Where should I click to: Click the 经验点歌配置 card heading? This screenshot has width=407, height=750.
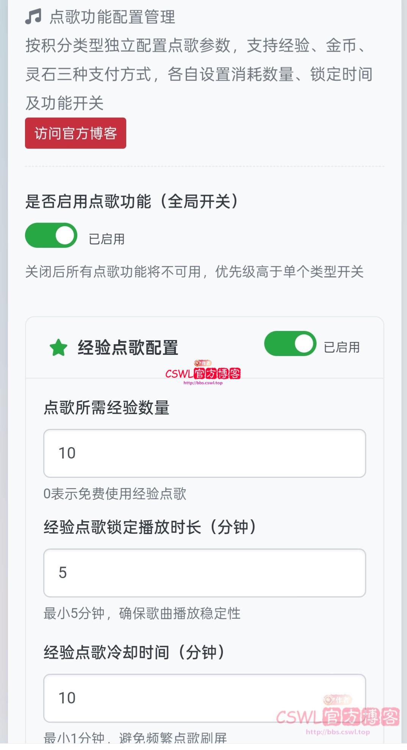pos(128,348)
